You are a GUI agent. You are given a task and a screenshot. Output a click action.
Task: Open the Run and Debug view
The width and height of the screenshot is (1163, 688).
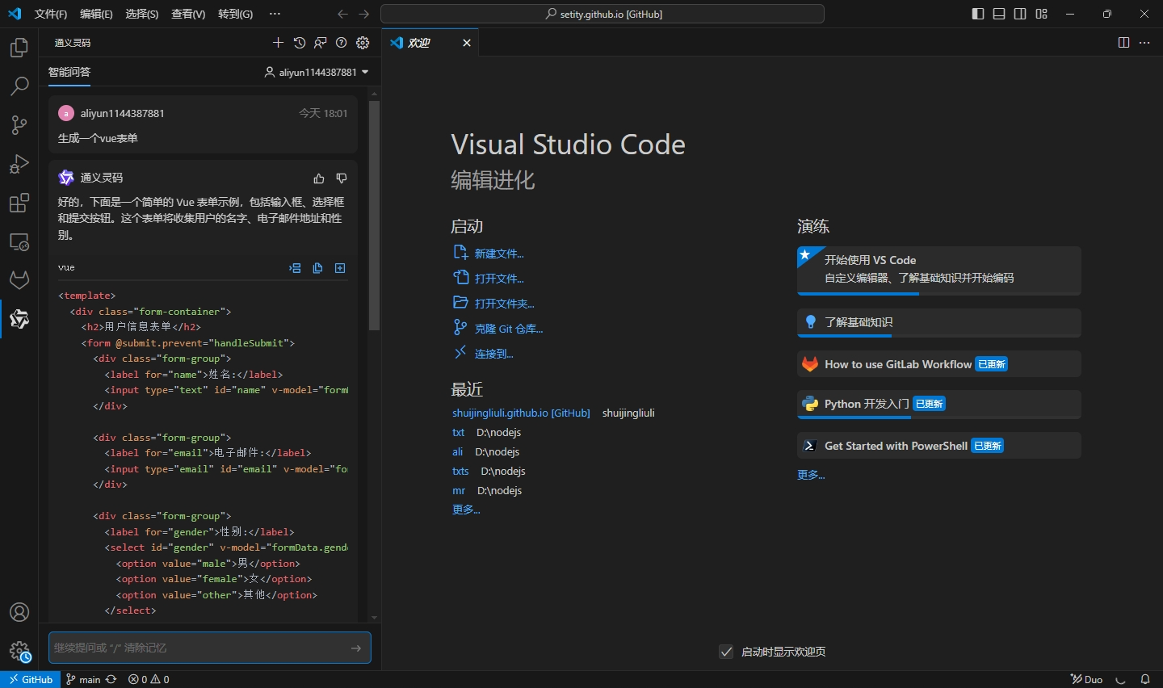[x=19, y=164]
